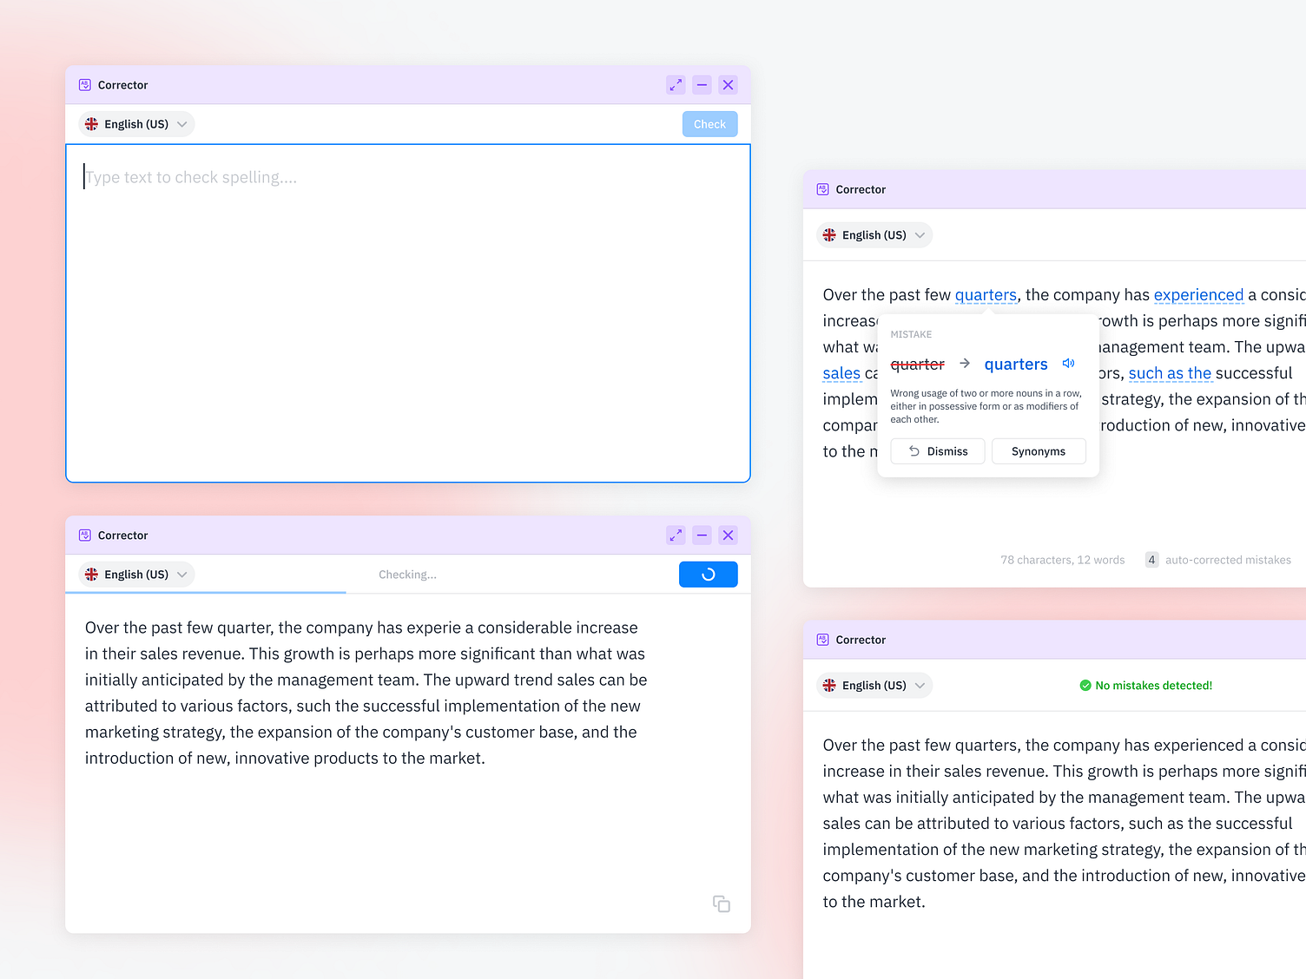Click the underlined correction "quarters" in the text
1306x979 pixels.
pos(986,294)
